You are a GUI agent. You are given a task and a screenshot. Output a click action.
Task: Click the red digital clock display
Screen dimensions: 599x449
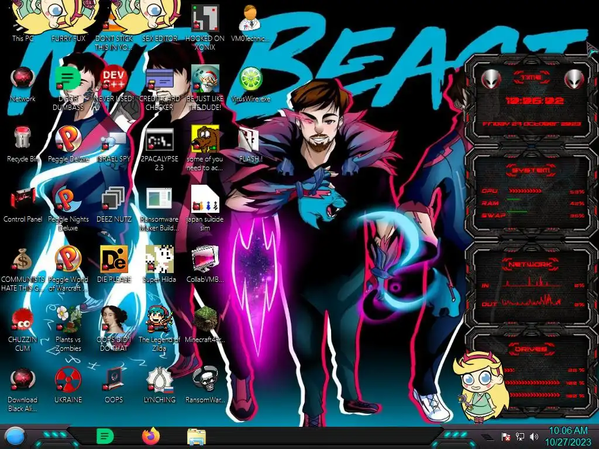click(x=533, y=101)
